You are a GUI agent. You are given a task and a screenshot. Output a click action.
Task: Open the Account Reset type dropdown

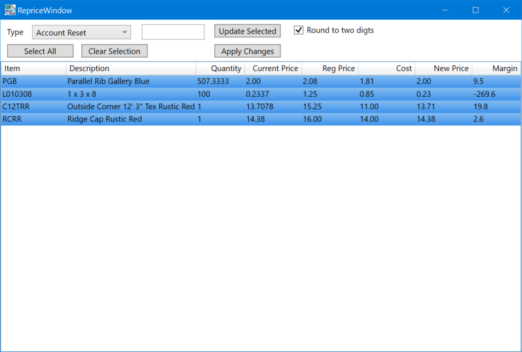81,32
